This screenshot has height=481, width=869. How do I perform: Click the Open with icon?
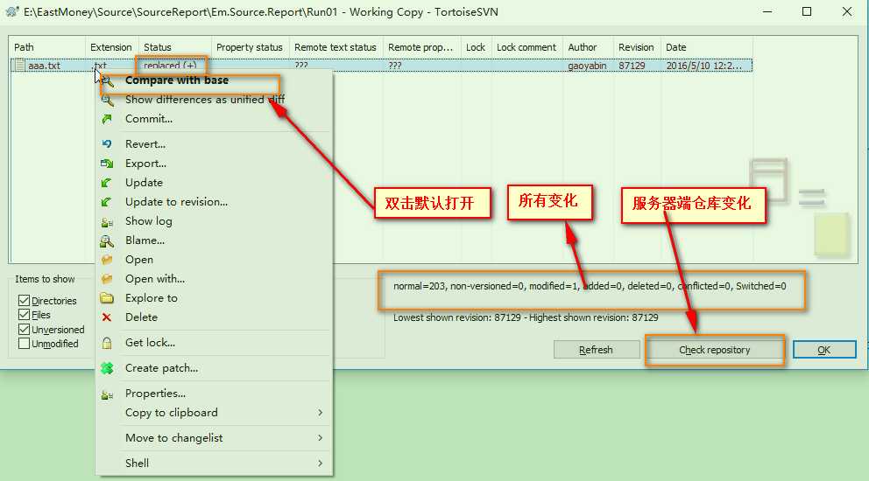click(107, 279)
